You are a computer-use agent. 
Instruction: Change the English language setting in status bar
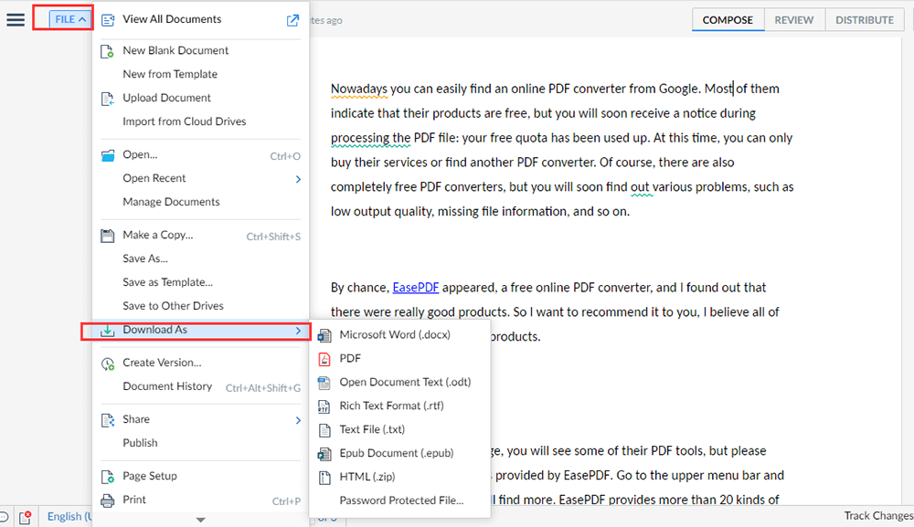click(x=69, y=517)
